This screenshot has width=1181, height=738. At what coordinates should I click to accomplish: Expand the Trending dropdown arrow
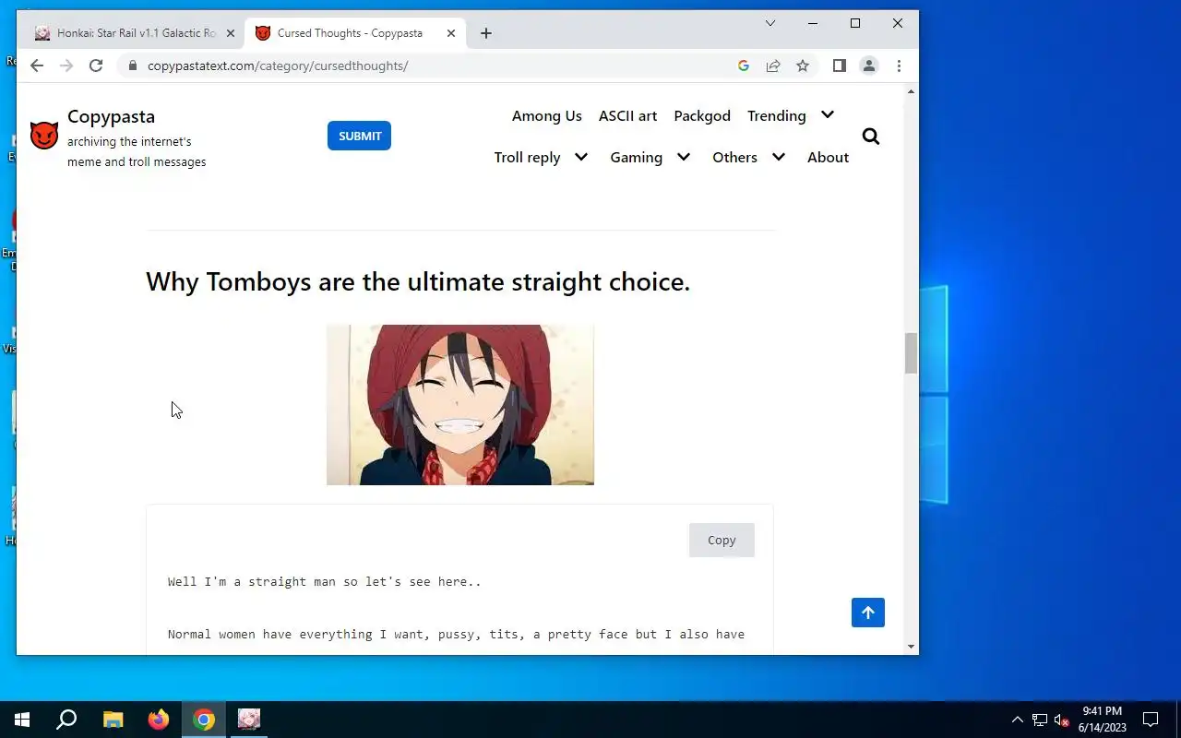point(828,115)
